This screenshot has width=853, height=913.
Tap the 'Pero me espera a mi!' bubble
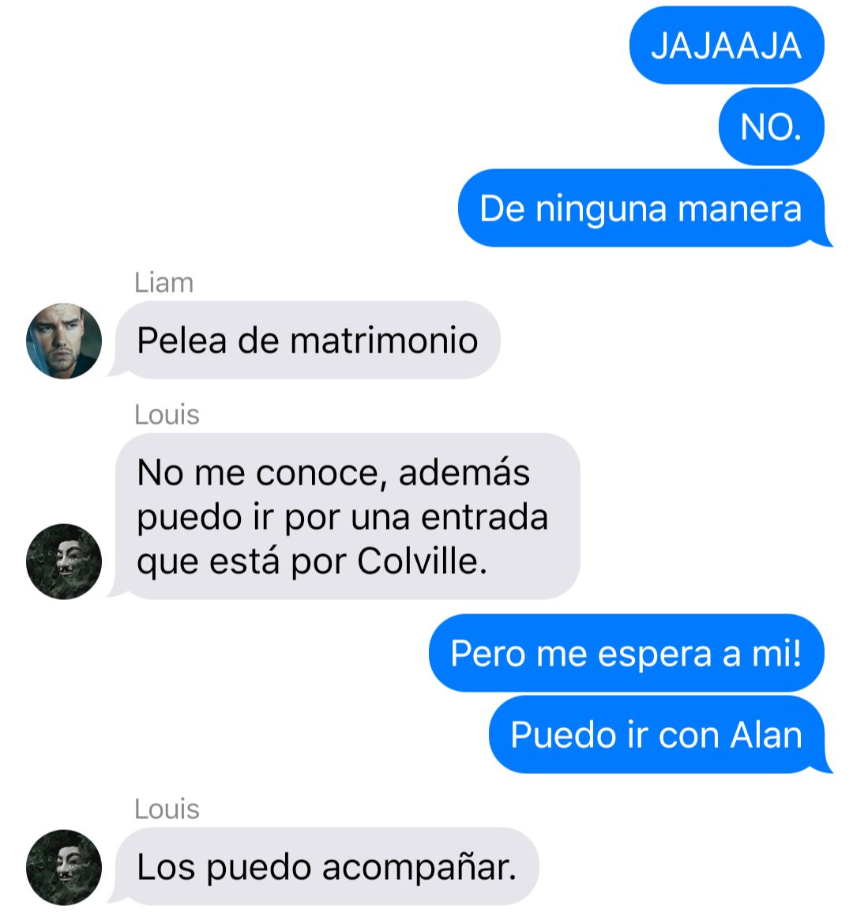tap(626, 653)
